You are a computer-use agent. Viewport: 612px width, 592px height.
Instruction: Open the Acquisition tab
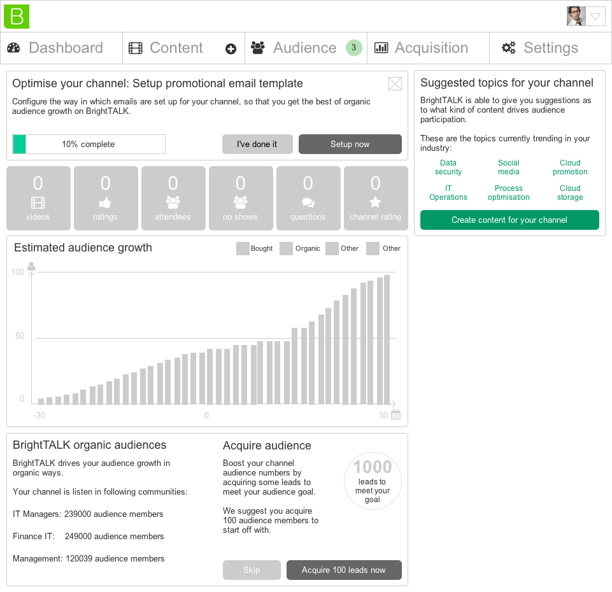[428, 48]
